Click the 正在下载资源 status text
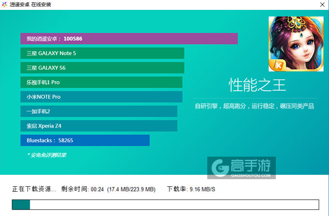 pyautogui.click(x=34, y=189)
